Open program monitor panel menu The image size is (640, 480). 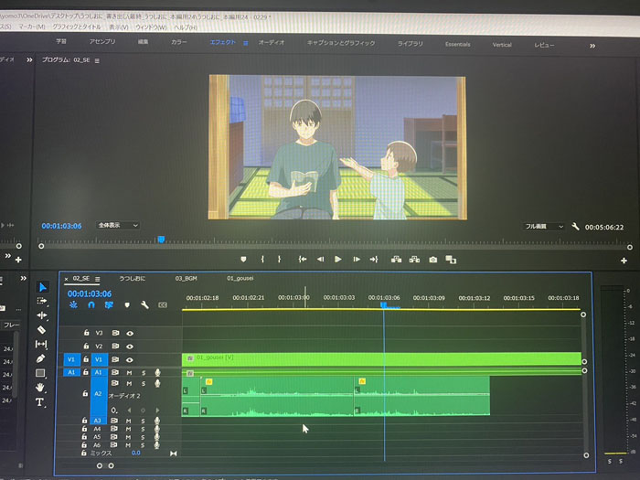(97, 60)
